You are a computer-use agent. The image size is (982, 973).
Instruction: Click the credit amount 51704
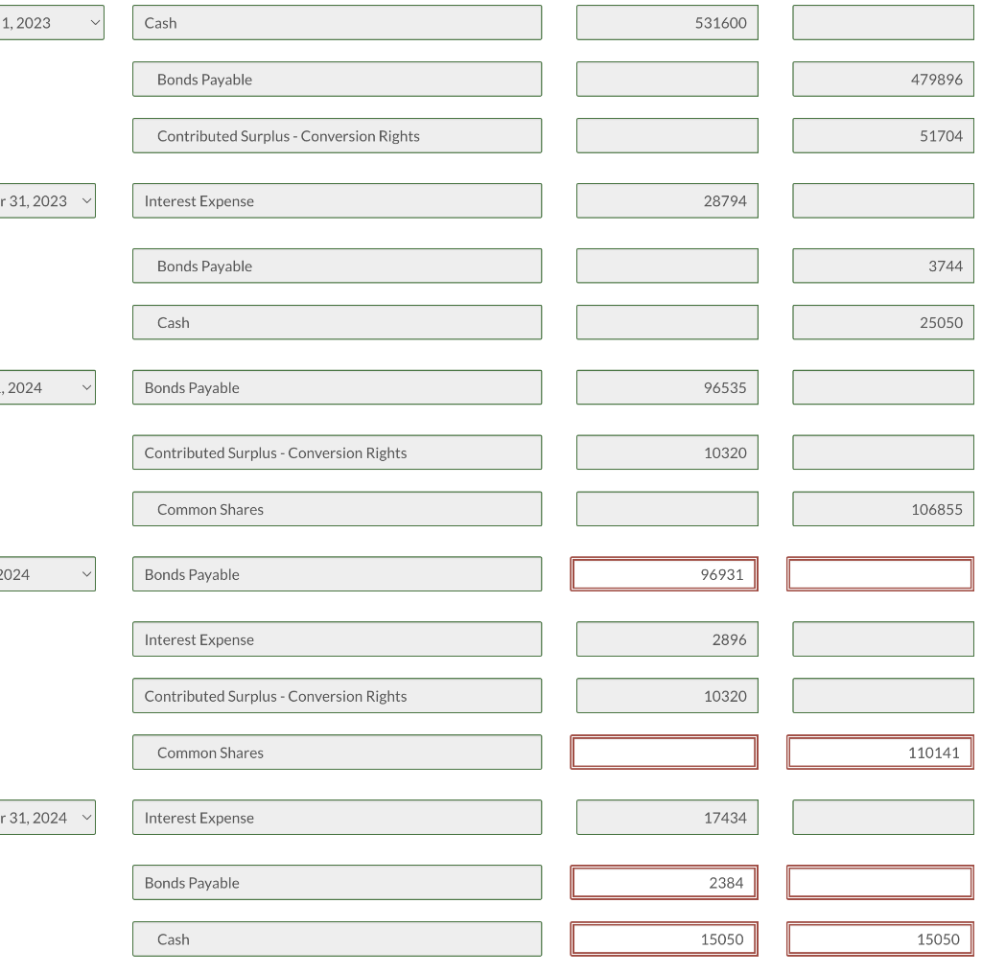click(x=883, y=136)
